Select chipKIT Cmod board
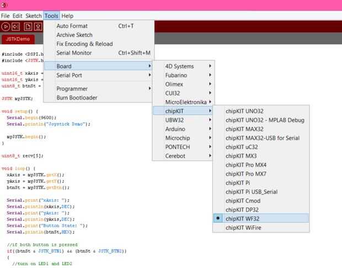This screenshot has width=342, height=268. point(261,201)
